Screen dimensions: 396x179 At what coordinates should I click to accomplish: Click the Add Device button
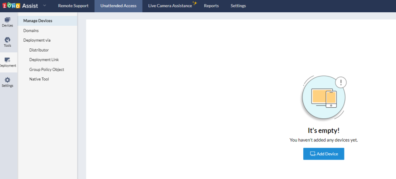click(x=324, y=154)
